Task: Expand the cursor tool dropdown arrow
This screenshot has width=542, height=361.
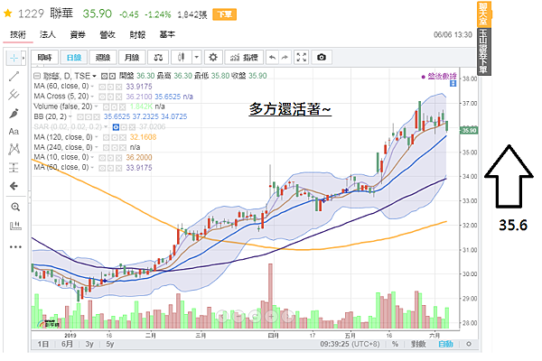Action: click(x=23, y=58)
